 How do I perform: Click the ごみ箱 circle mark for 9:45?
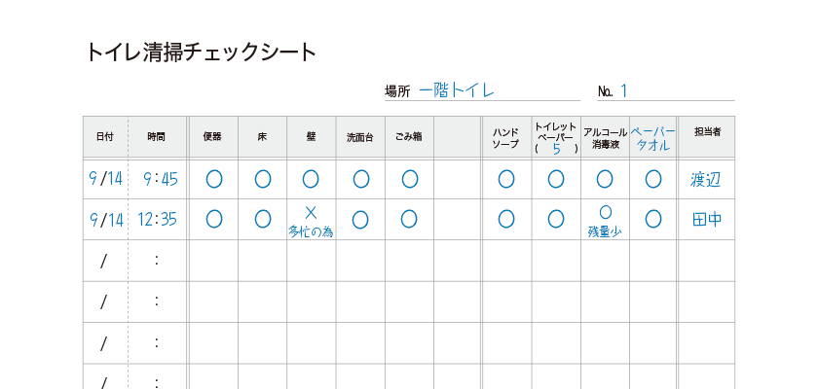coord(410,179)
